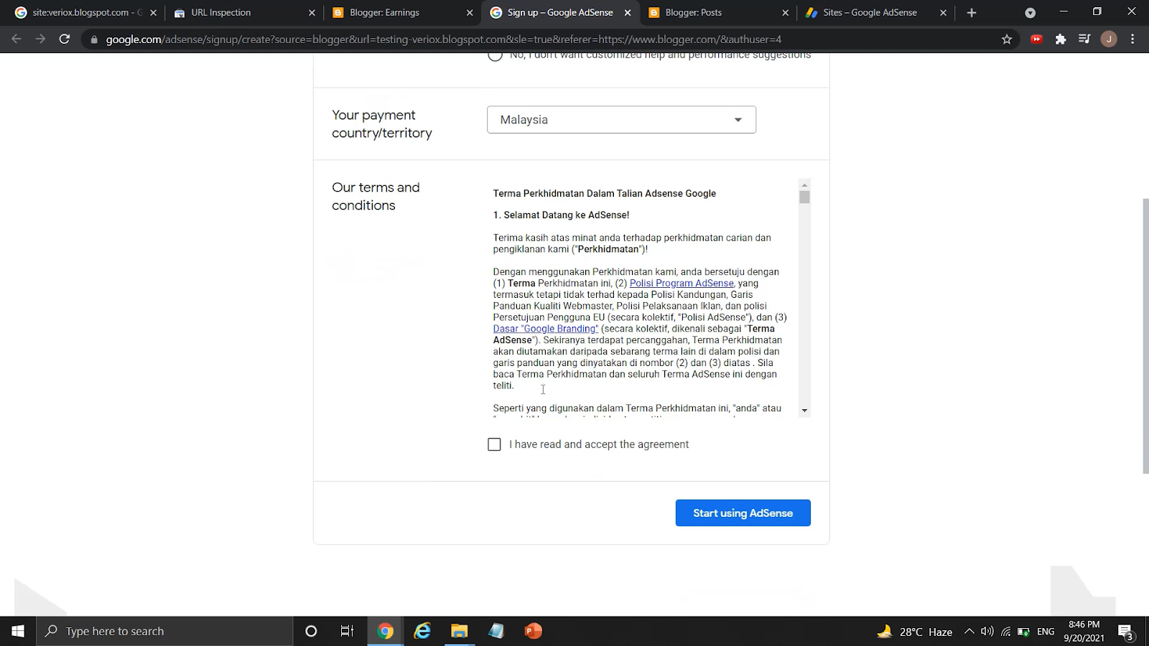Open Google Chrome from the taskbar
This screenshot has height=646, width=1149.
(386, 631)
